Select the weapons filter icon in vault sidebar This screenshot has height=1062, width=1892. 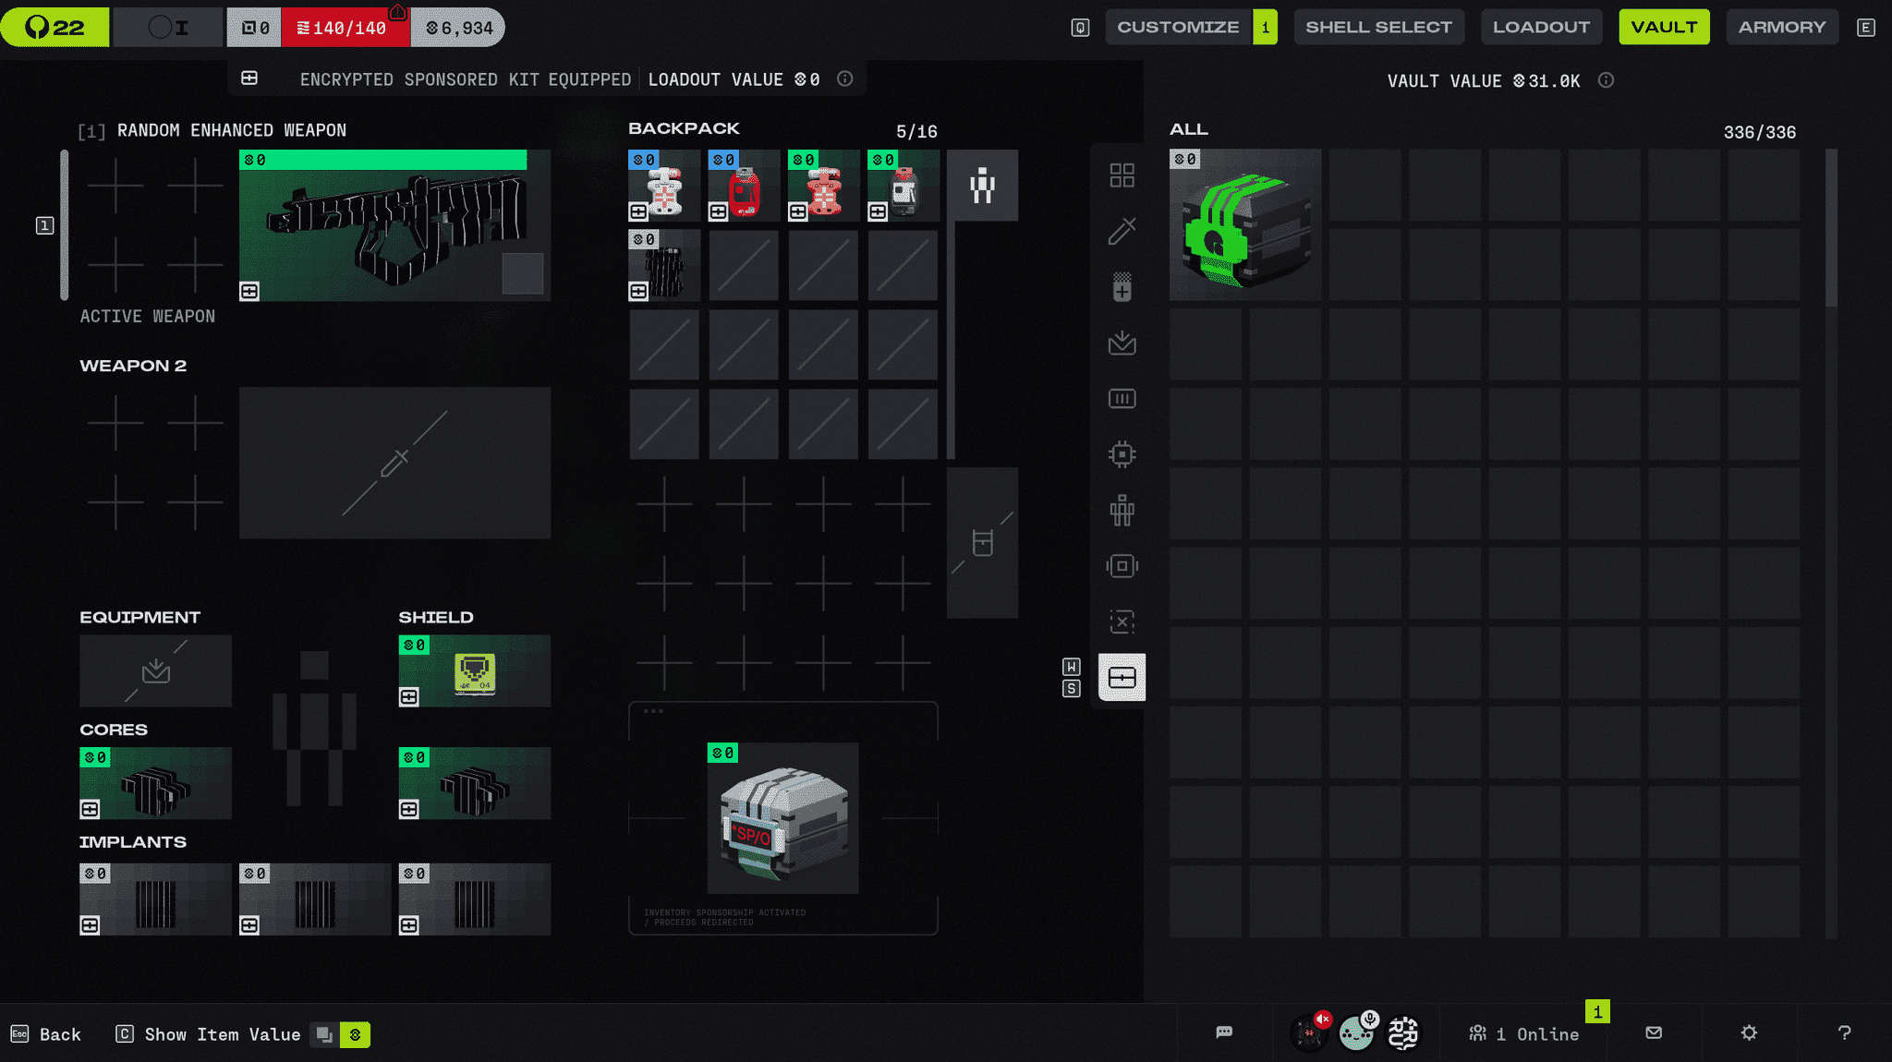pyautogui.click(x=1122, y=231)
